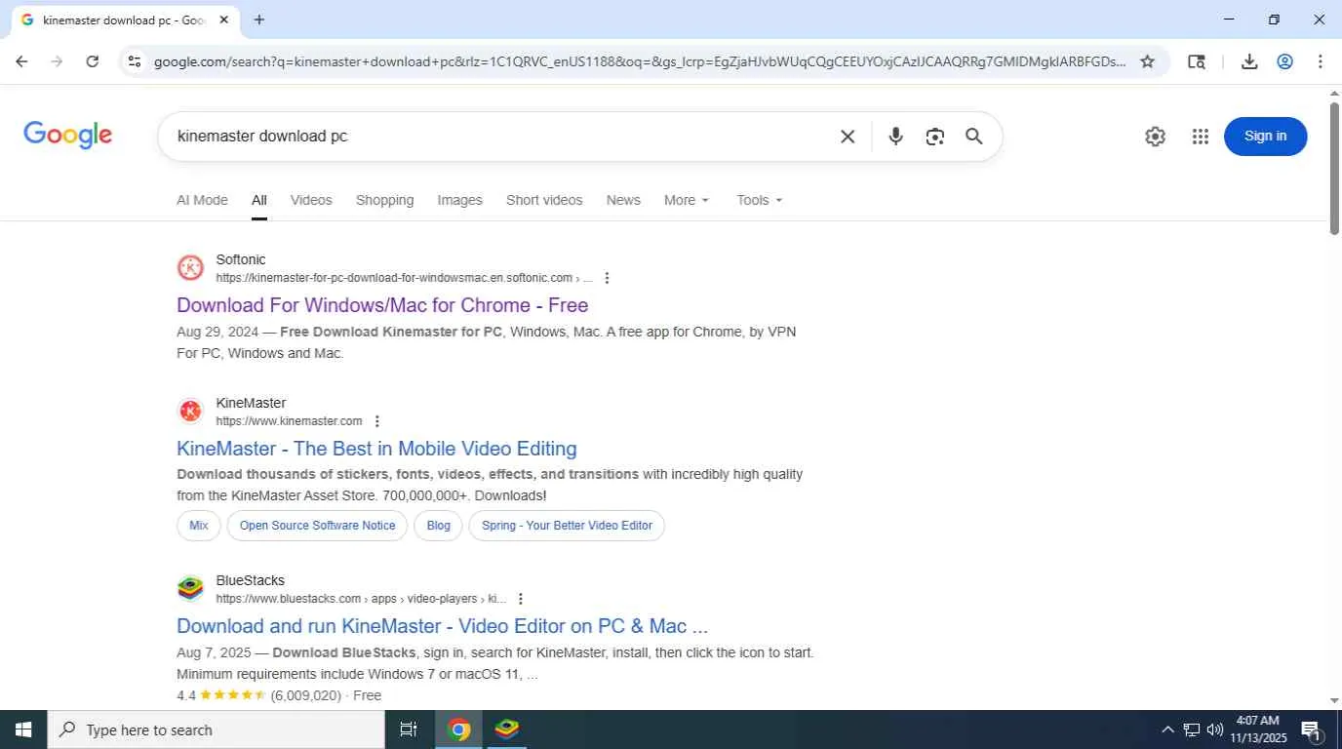The width and height of the screenshot is (1342, 749).
Task: Click the browser address bar URL
Action: click(x=639, y=61)
